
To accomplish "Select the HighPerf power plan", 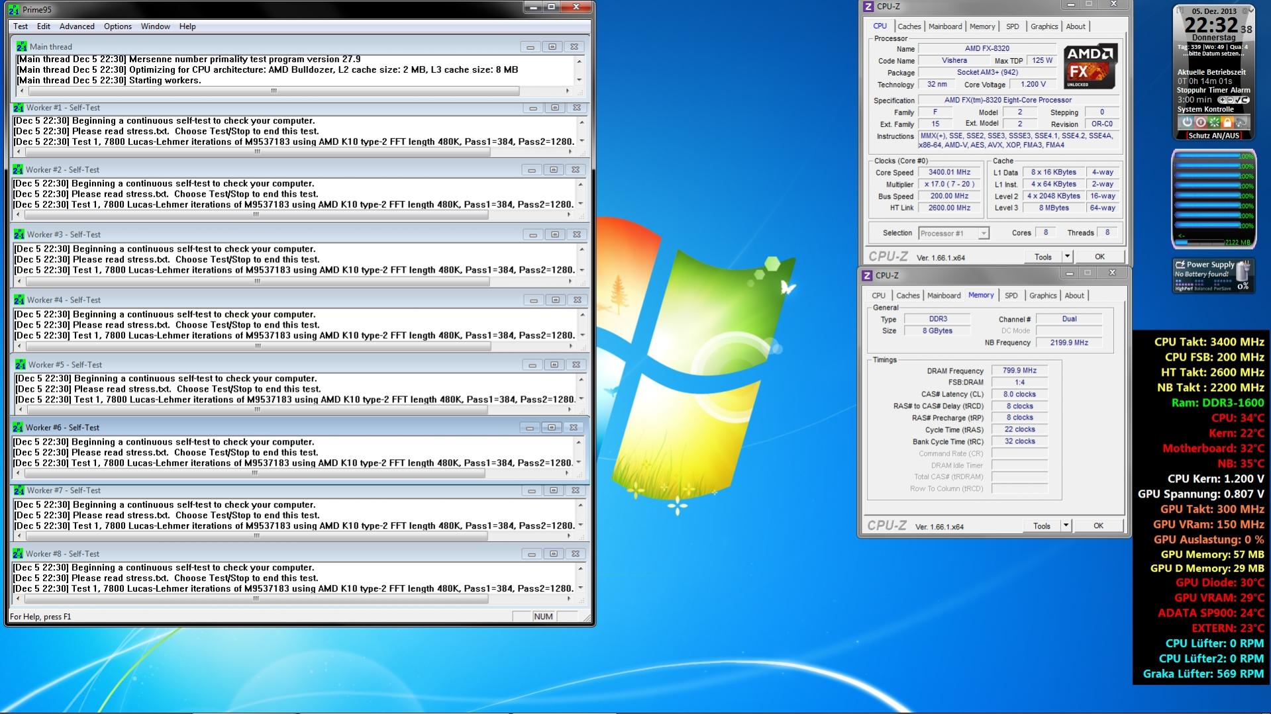I will point(1184,289).
